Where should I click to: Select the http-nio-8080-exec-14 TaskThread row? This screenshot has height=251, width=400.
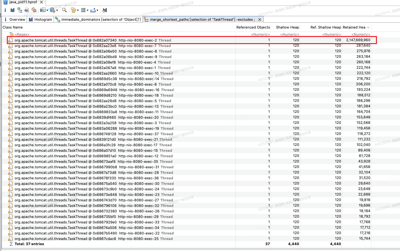pyautogui.click(x=186, y=79)
